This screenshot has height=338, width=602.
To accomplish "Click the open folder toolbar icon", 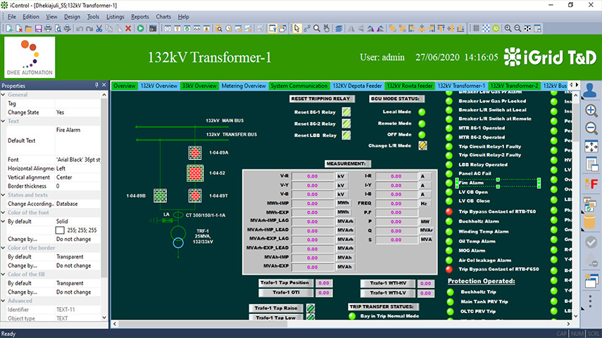I will [28, 28].
